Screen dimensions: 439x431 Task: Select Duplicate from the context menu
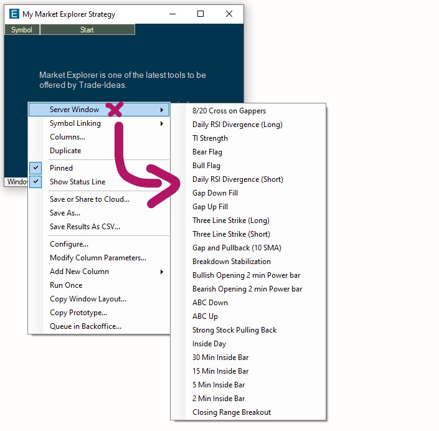point(65,151)
